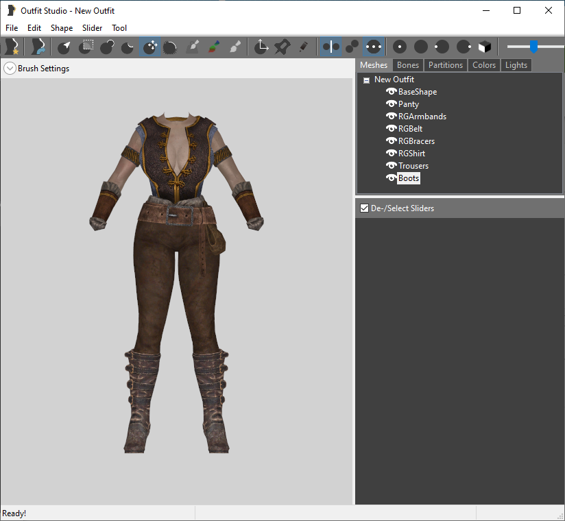Switch to the Colors tab

click(484, 65)
